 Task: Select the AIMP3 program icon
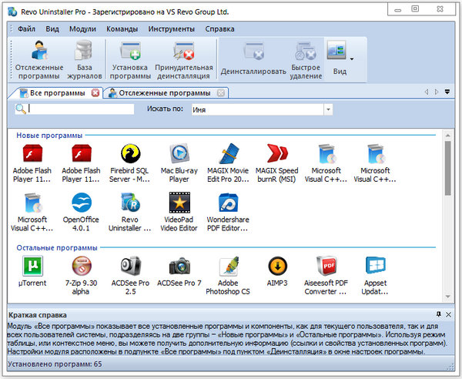(x=278, y=267)
